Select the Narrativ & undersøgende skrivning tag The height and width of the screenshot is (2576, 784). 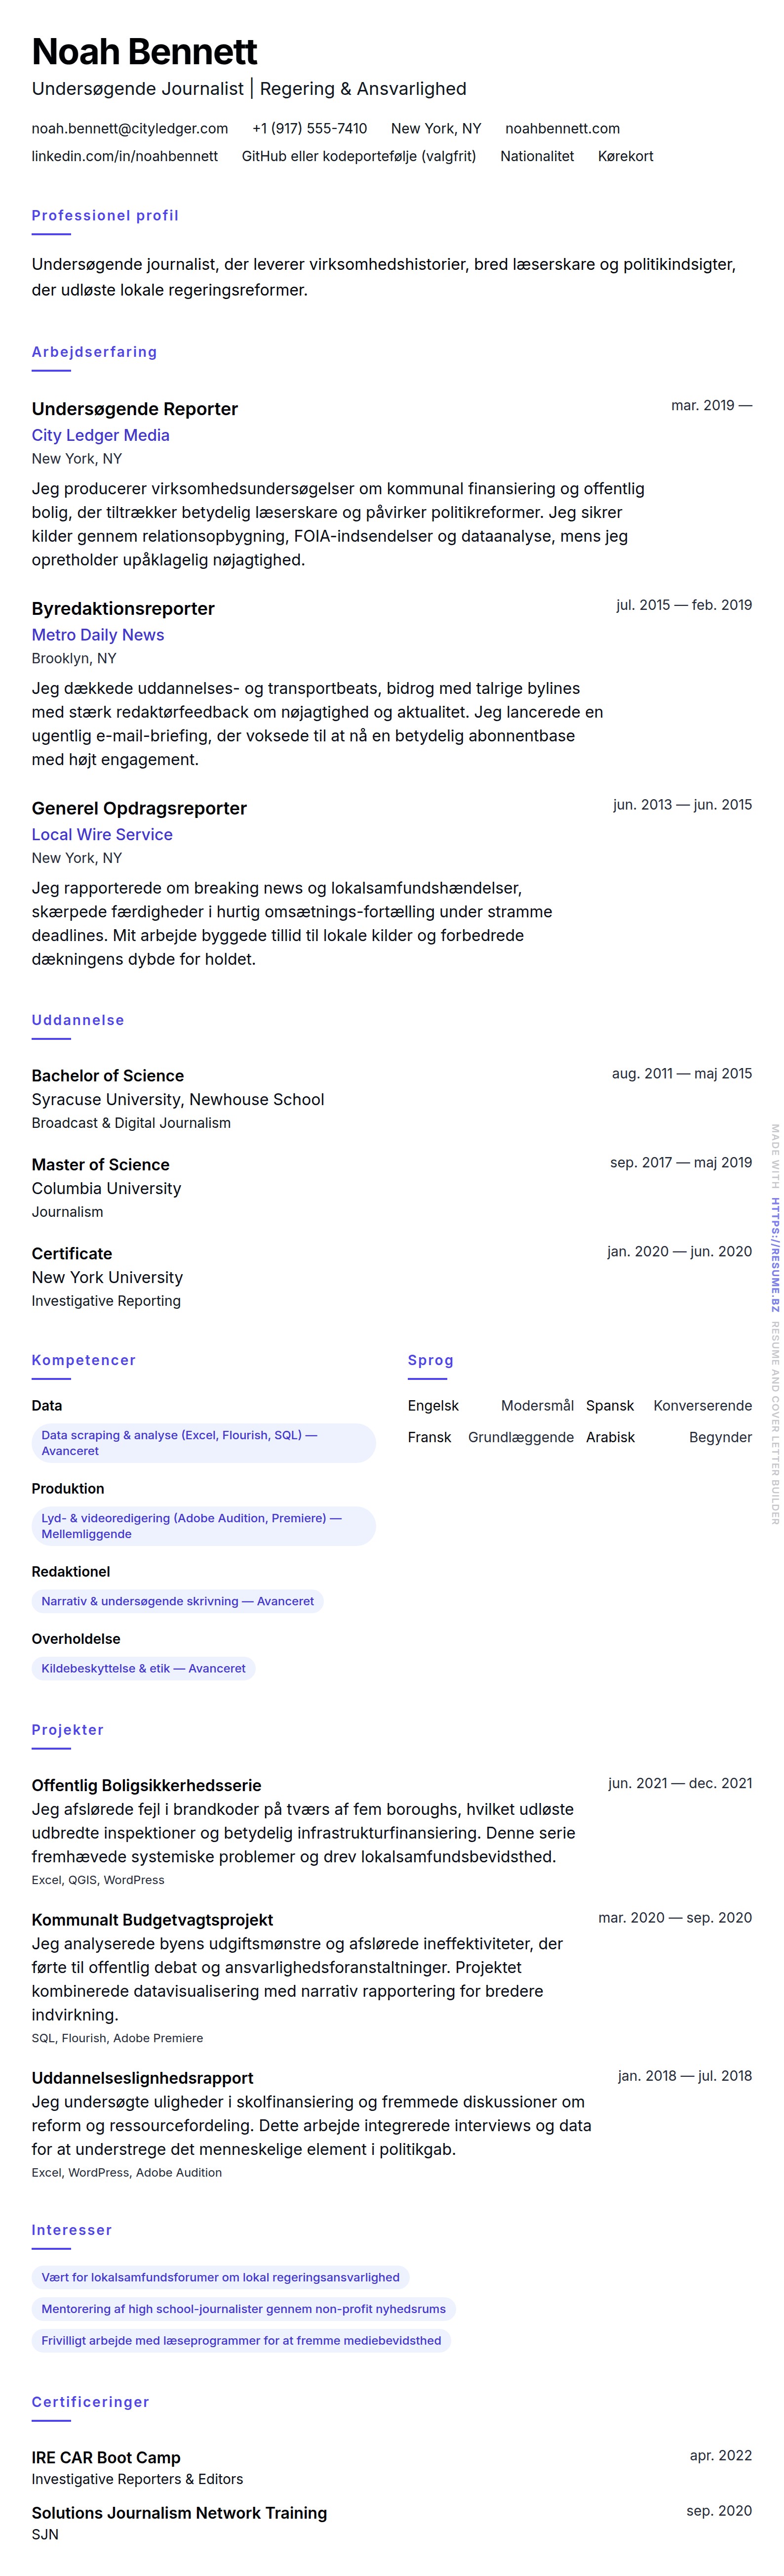[x=178, y=1601]
